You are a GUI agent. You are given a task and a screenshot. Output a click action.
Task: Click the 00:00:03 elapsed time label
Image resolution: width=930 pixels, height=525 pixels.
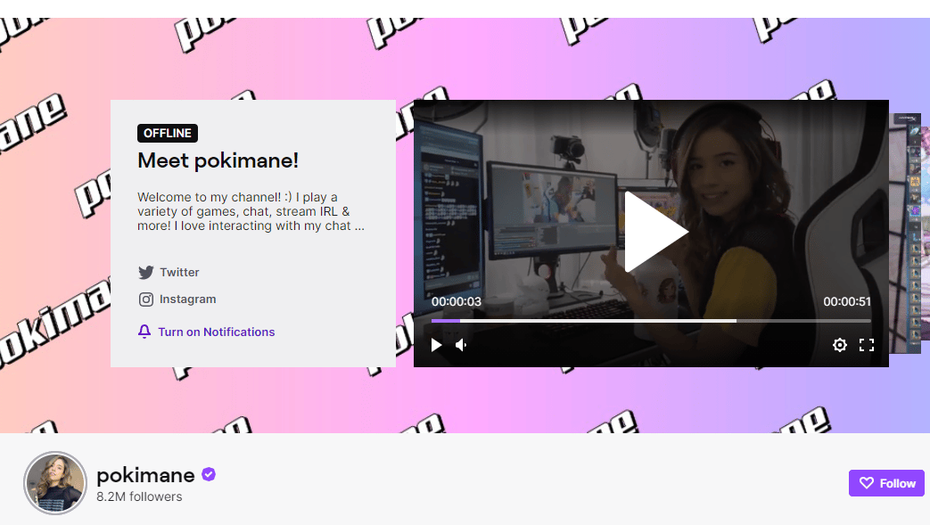[457, 301]
